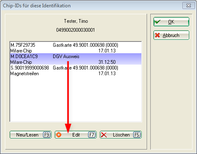This screenshot has width=197, height=154.
Task: Close the Chip-IDs dialog window
Action: coord(188,6)
